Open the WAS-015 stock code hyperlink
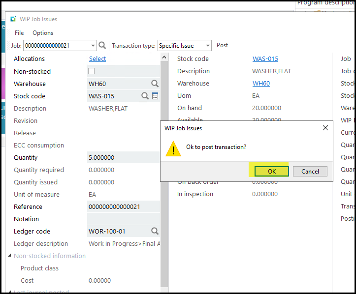The image size is (356, 294). pos(265,59)
